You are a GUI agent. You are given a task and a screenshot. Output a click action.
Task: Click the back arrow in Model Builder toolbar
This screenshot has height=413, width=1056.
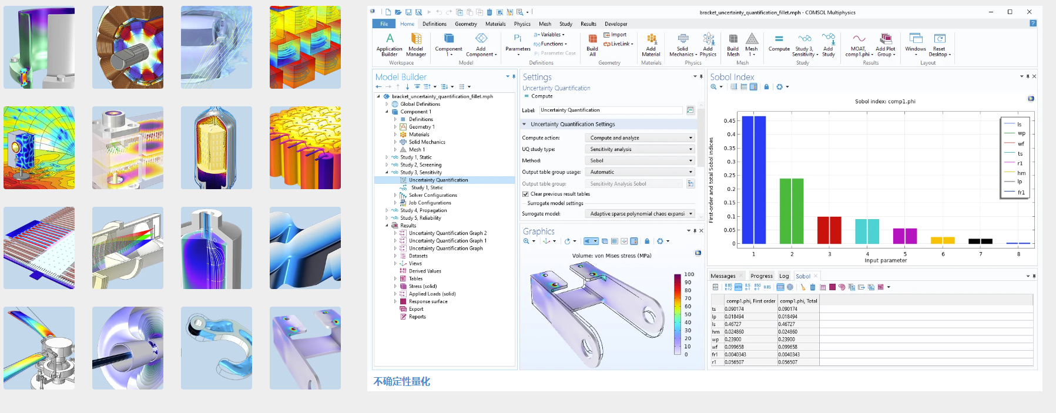[378, 87]
